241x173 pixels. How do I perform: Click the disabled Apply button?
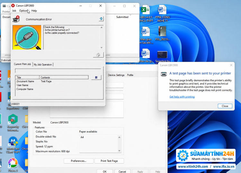point(140,171)
